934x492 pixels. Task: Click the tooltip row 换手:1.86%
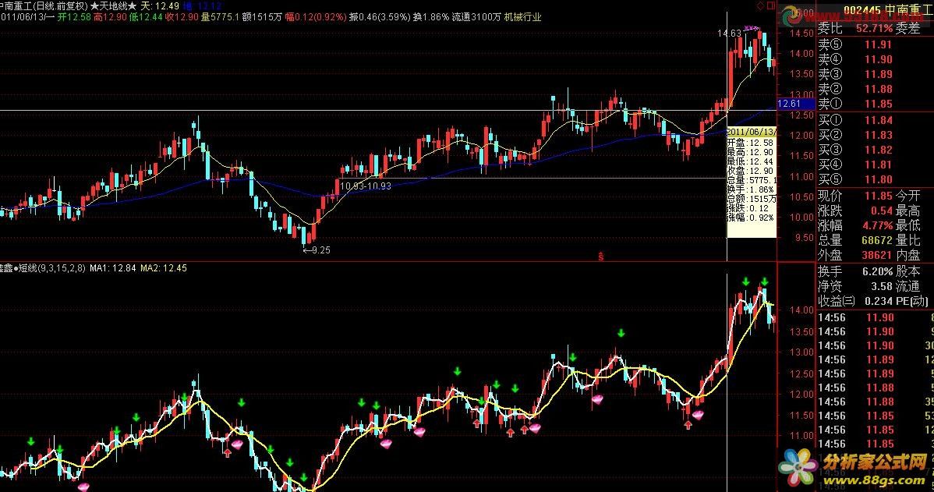tap(751, 189)
